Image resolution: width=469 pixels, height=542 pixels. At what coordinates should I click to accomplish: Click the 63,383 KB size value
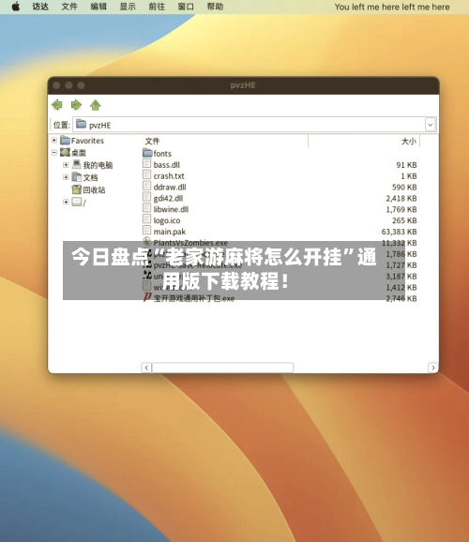click(x=399, y=232)
